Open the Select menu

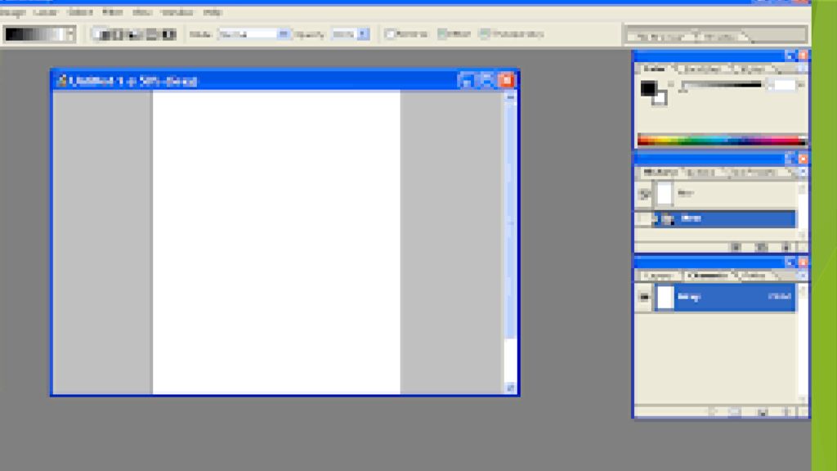click(x=80, y=11)
